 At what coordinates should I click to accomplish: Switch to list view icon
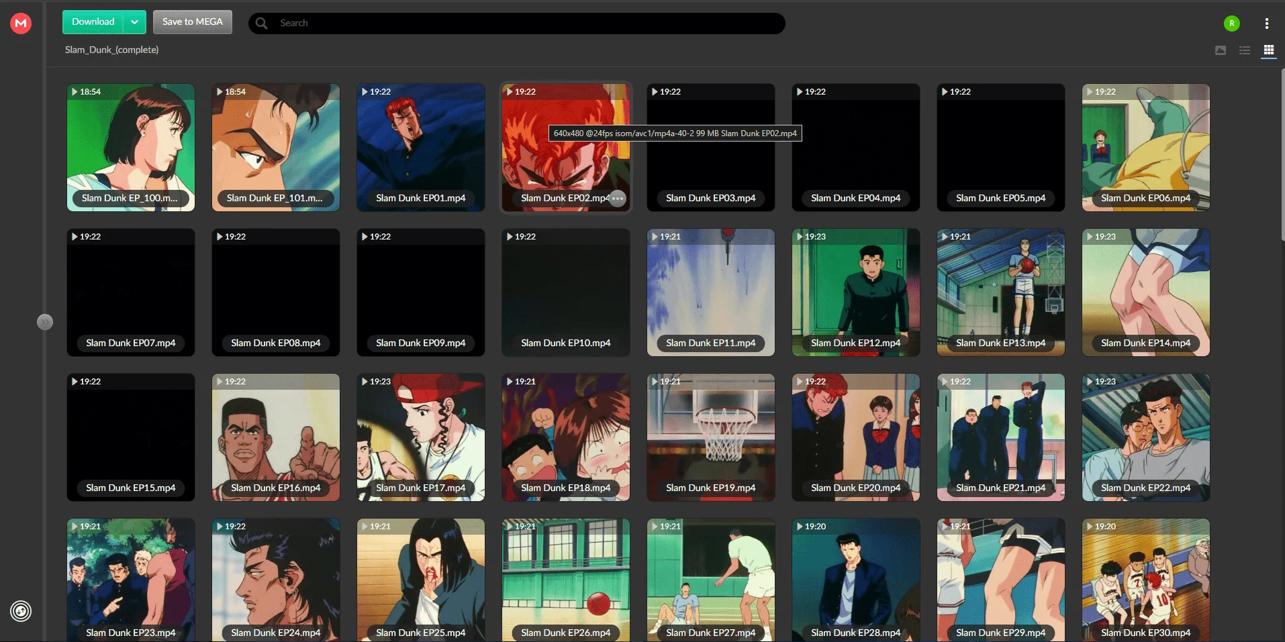click(x=1245, y=50)
